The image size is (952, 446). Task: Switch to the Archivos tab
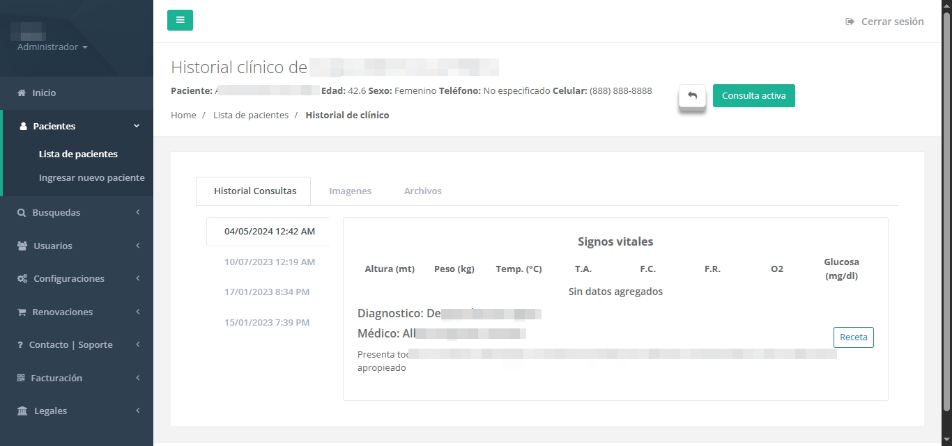pos(422,191)
